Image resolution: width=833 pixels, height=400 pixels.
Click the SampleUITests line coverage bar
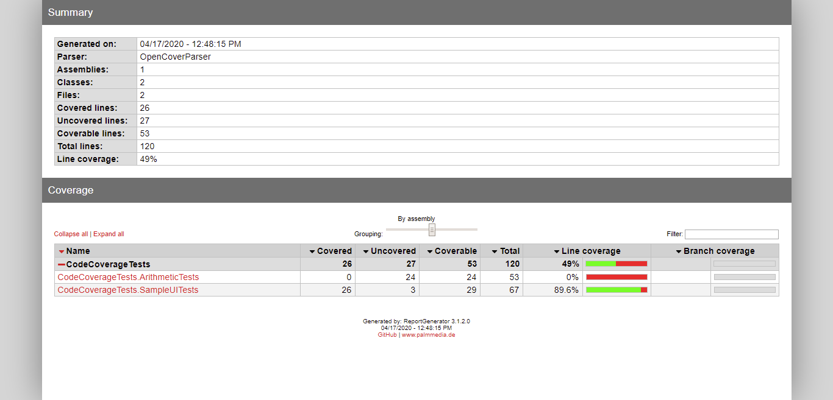(x=617, y=290)
